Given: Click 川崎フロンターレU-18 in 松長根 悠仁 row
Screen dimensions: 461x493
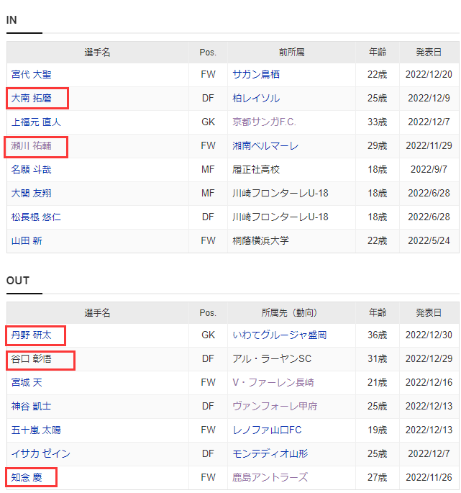Looking at the screenshot, I should click(x=280, y=217).
